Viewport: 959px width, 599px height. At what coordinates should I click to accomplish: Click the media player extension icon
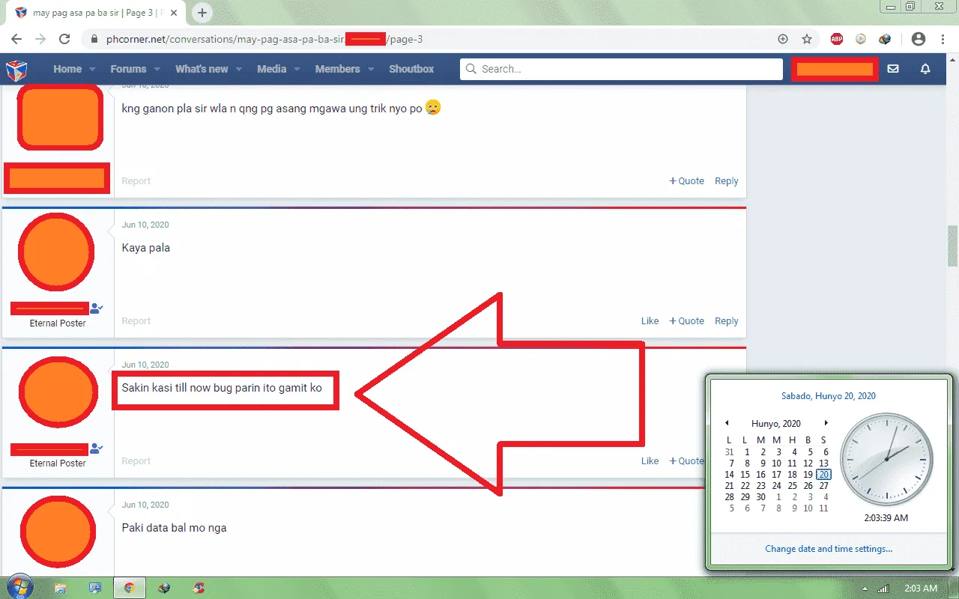point(861,39)
